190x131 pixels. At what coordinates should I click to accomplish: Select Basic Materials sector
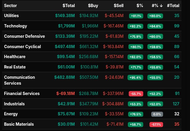click(19, 124)
